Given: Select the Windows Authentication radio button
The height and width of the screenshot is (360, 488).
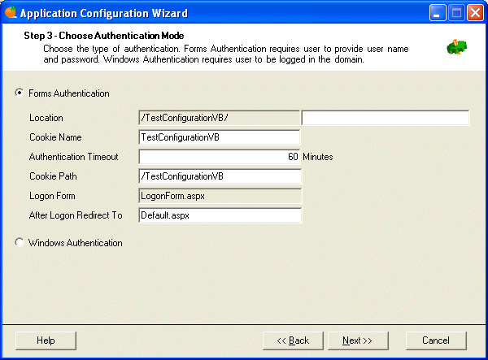Looking at the screenshot, I should [20, 242].
